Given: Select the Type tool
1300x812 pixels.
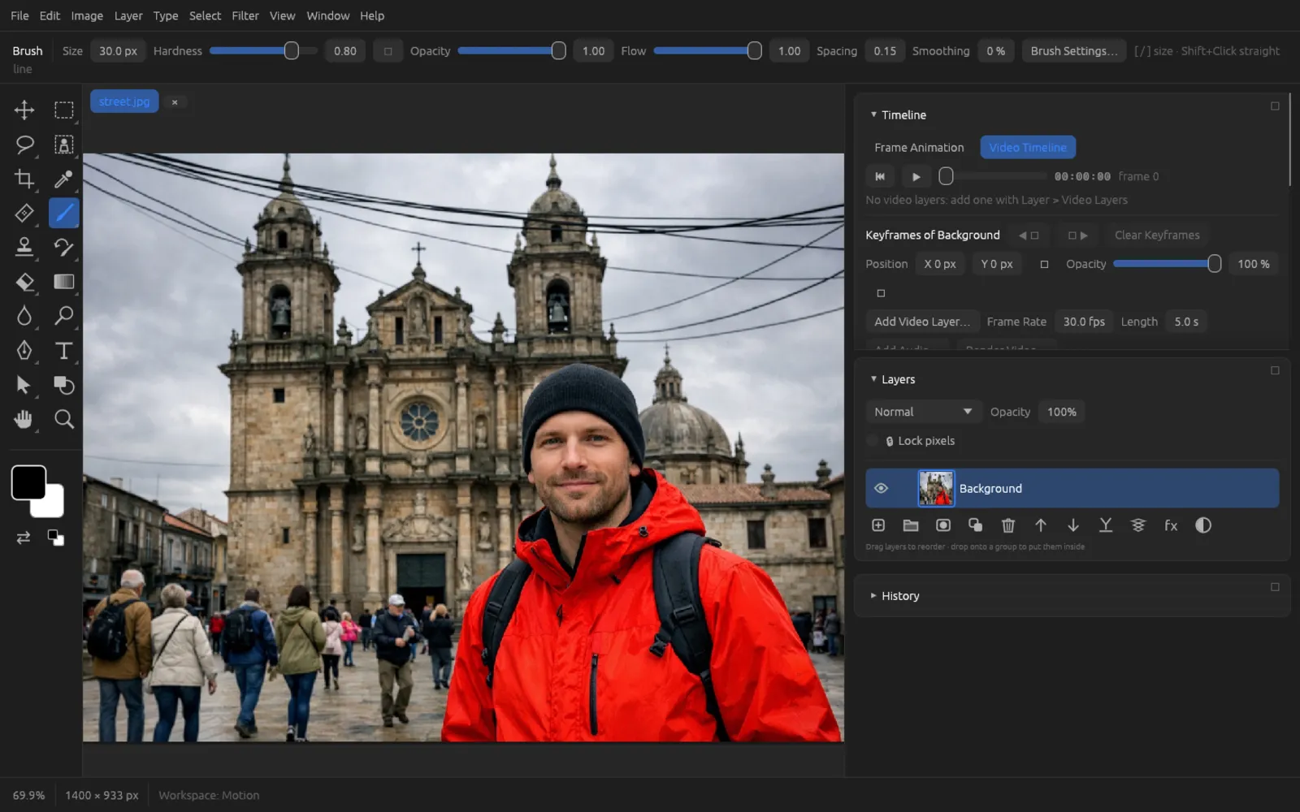Looking at the screenshot, I should 63,350.
